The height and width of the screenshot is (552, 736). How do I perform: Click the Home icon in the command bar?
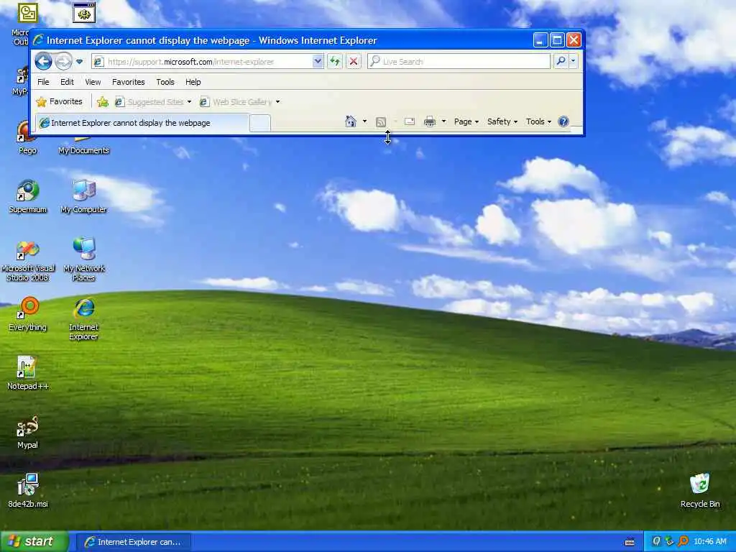click(351, 121)
